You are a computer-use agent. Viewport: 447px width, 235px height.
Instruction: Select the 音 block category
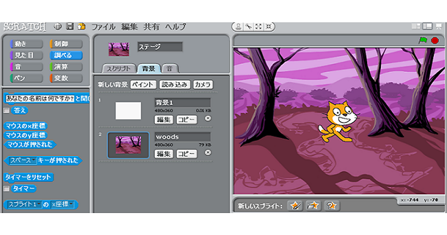coord(26,67)
